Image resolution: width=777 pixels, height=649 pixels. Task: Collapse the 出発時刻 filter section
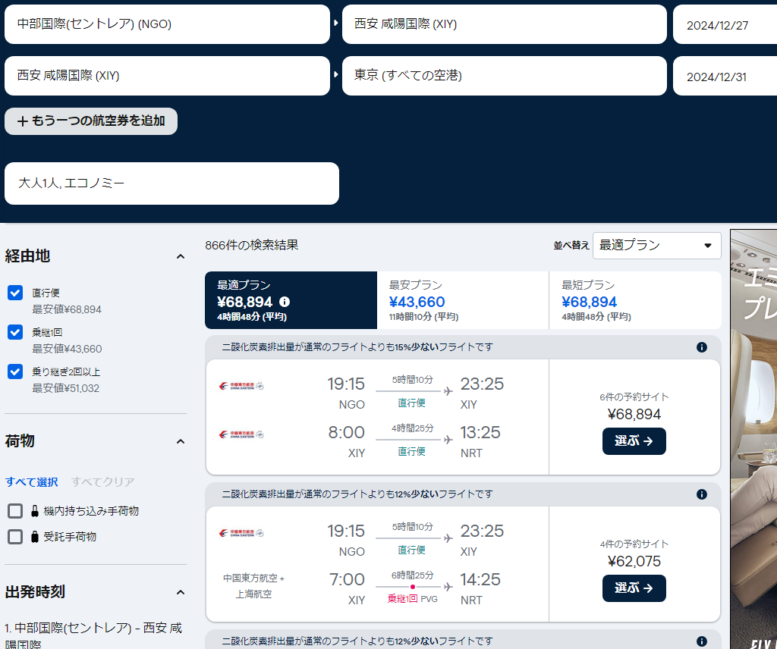coord(181,592)
